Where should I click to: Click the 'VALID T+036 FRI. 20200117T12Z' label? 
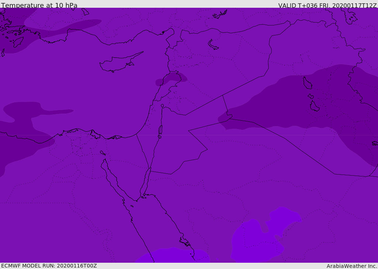pyautogui.click(x=327, y=6)
